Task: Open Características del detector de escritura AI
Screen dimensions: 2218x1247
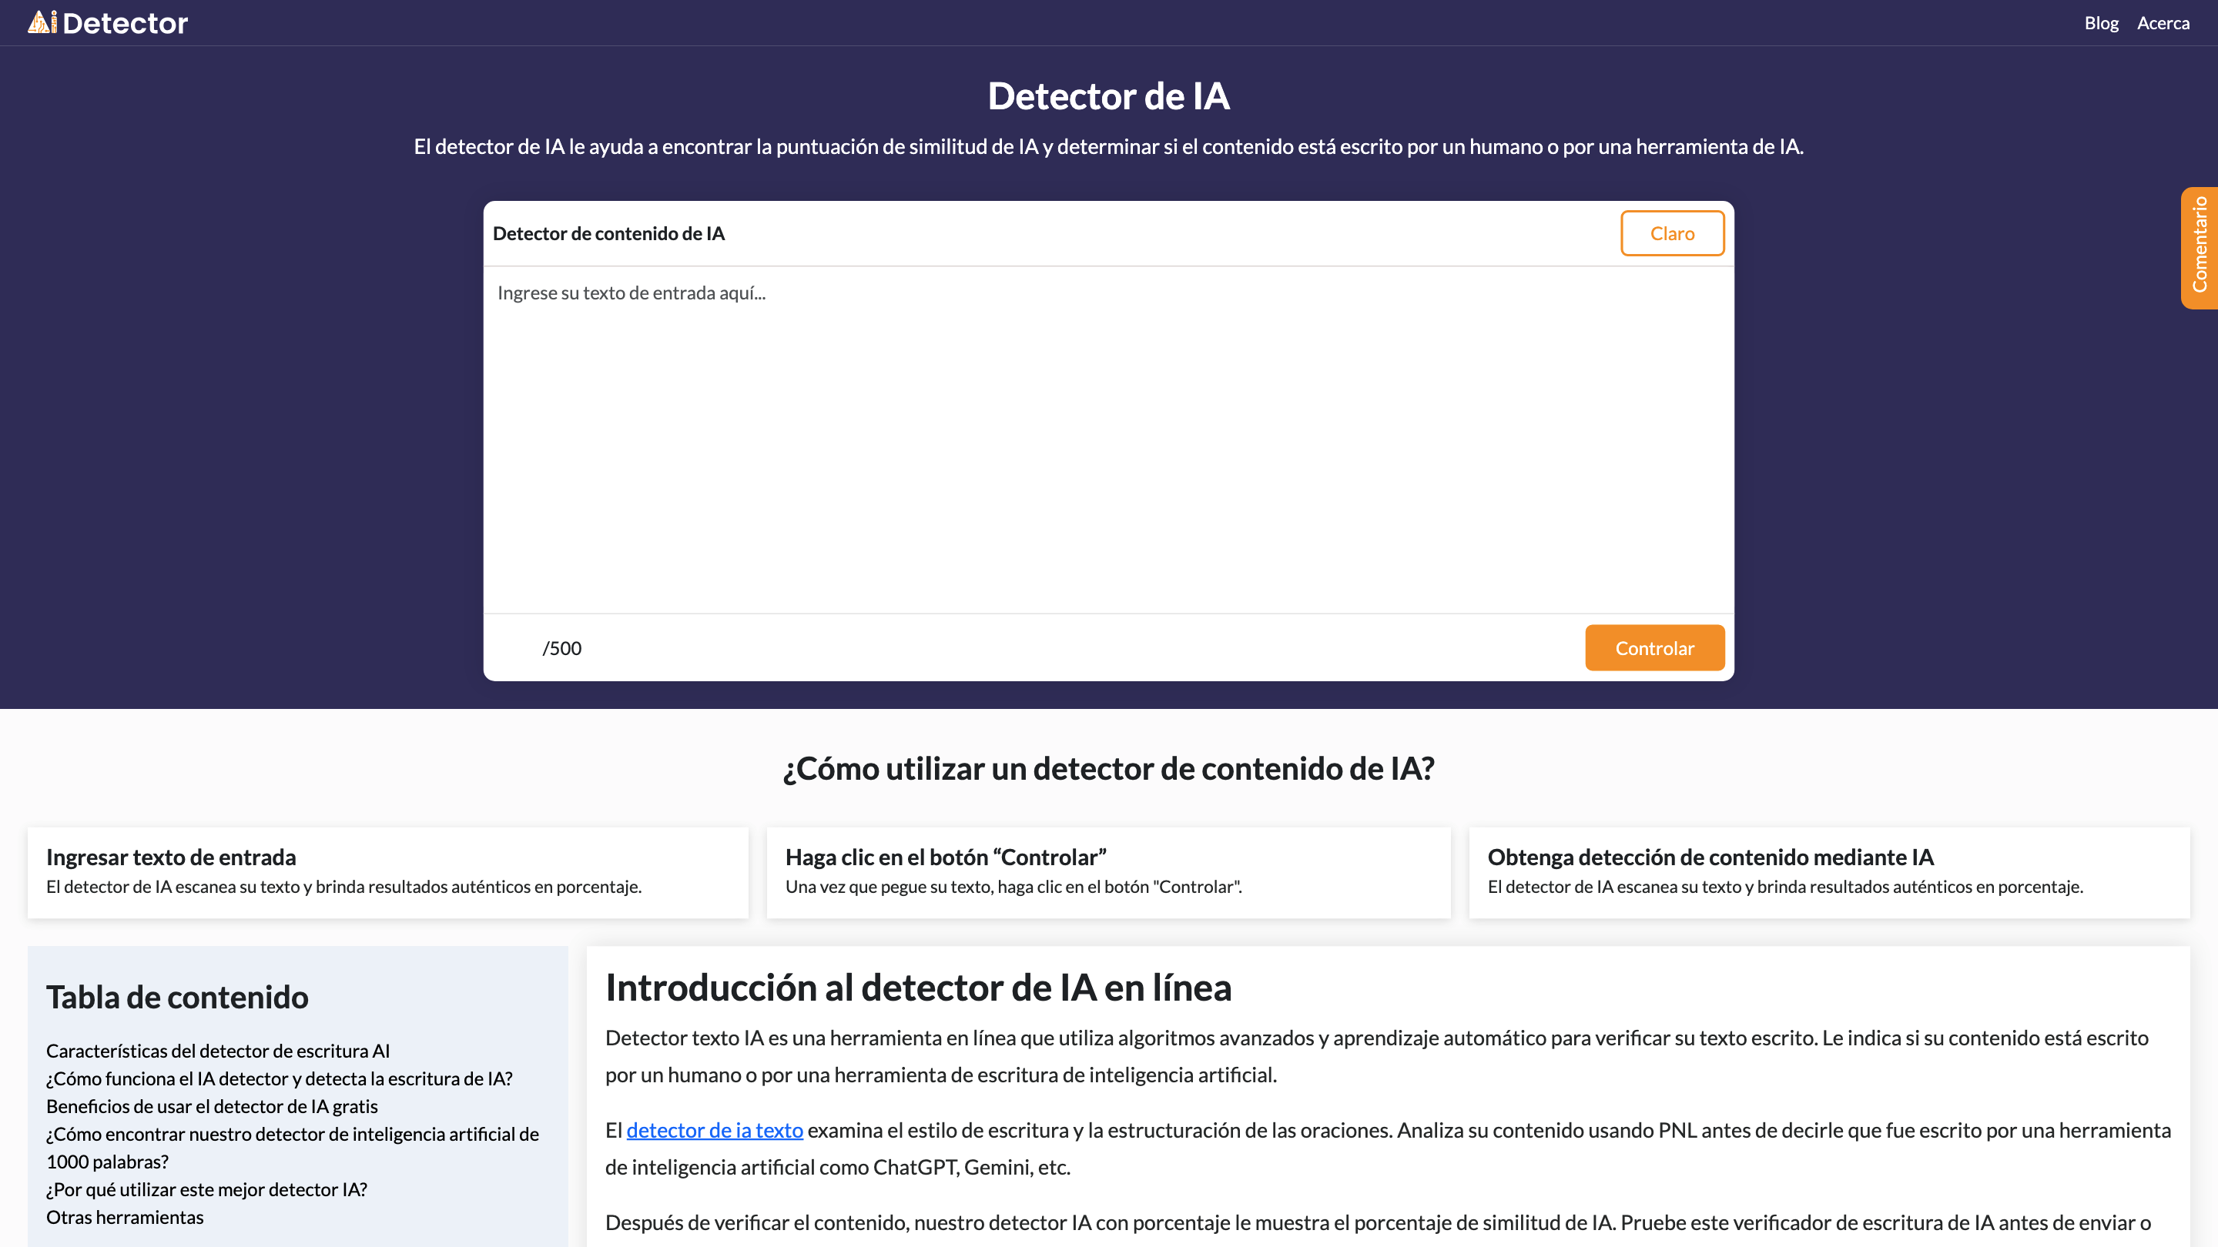Action: (218, 1050)
